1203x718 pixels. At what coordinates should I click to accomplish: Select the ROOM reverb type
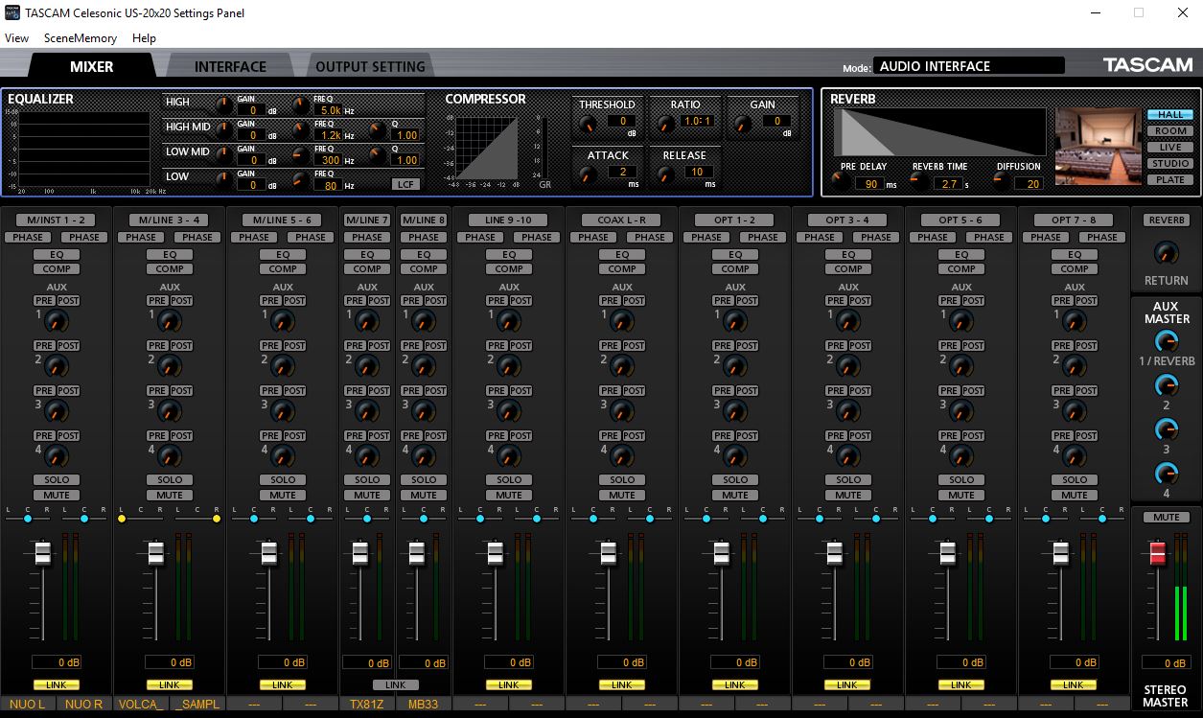tap(1171, 130)
